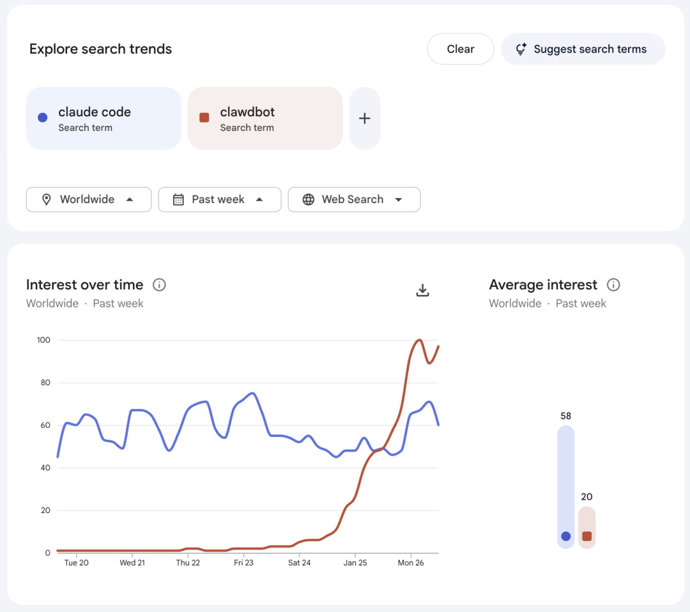This screenshot has height=612, width=690.
Task: Click the calendar icon for date range
Action: [178, 199]
